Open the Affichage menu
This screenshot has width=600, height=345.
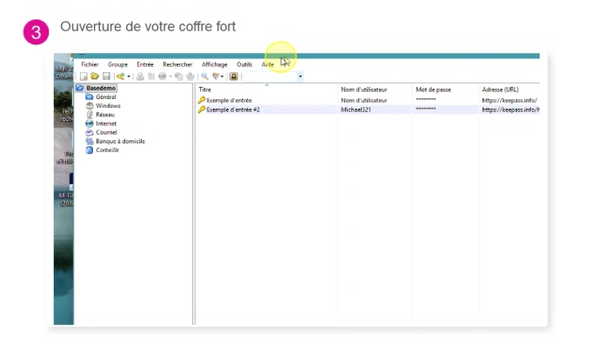click(x=215, y=64)
